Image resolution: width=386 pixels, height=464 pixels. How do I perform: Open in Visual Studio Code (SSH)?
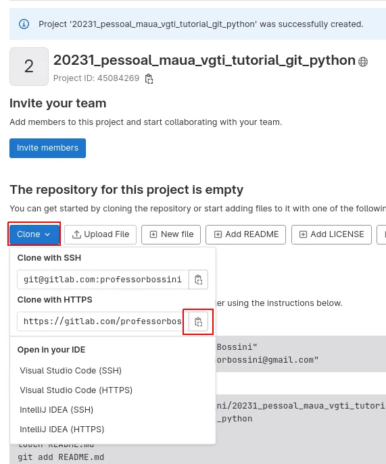click(70, 371)
